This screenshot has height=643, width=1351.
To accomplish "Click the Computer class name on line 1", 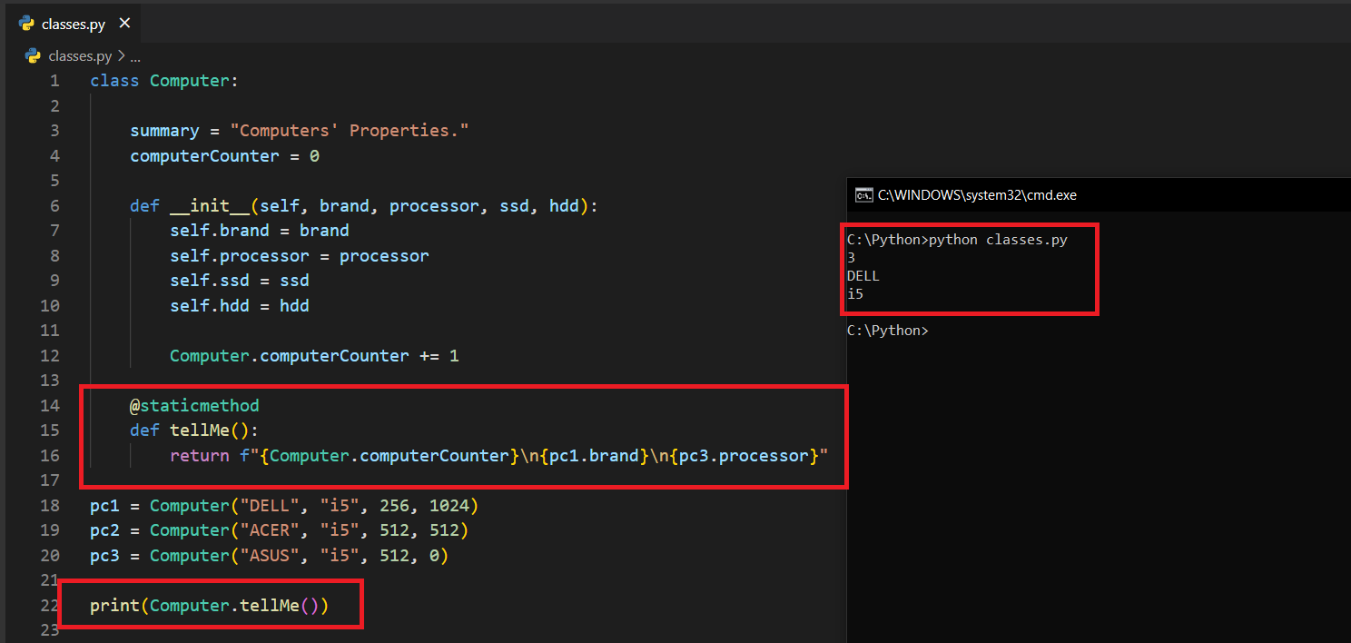I will (x=190, y=81).
